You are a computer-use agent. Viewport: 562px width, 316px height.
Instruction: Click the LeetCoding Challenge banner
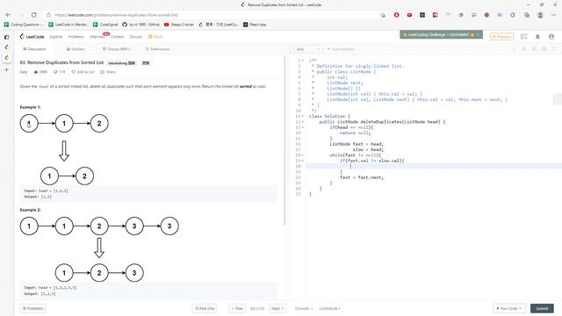click(441, 35)
